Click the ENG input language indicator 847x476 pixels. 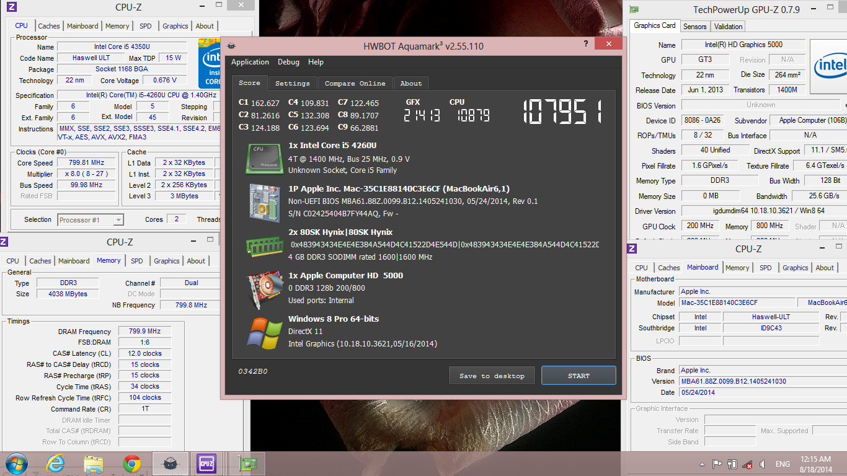[x=783, y=464]
